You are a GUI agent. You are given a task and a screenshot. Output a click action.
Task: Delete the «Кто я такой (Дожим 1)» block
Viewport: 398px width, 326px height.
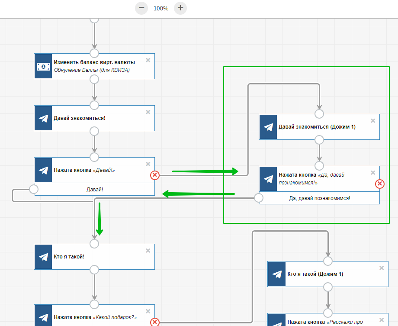click(x=382, y=268)
